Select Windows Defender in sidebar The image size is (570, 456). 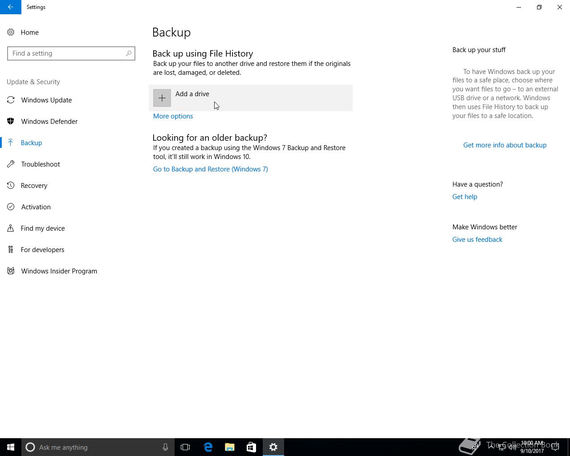[71, 122]
